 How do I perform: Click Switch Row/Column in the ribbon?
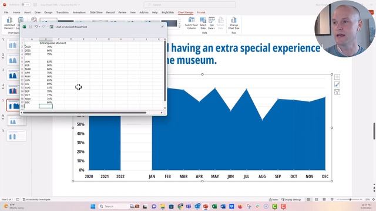[192, 23]
